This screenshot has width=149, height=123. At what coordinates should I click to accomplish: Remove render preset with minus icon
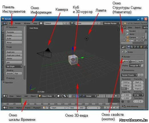[x=142, y=75]
